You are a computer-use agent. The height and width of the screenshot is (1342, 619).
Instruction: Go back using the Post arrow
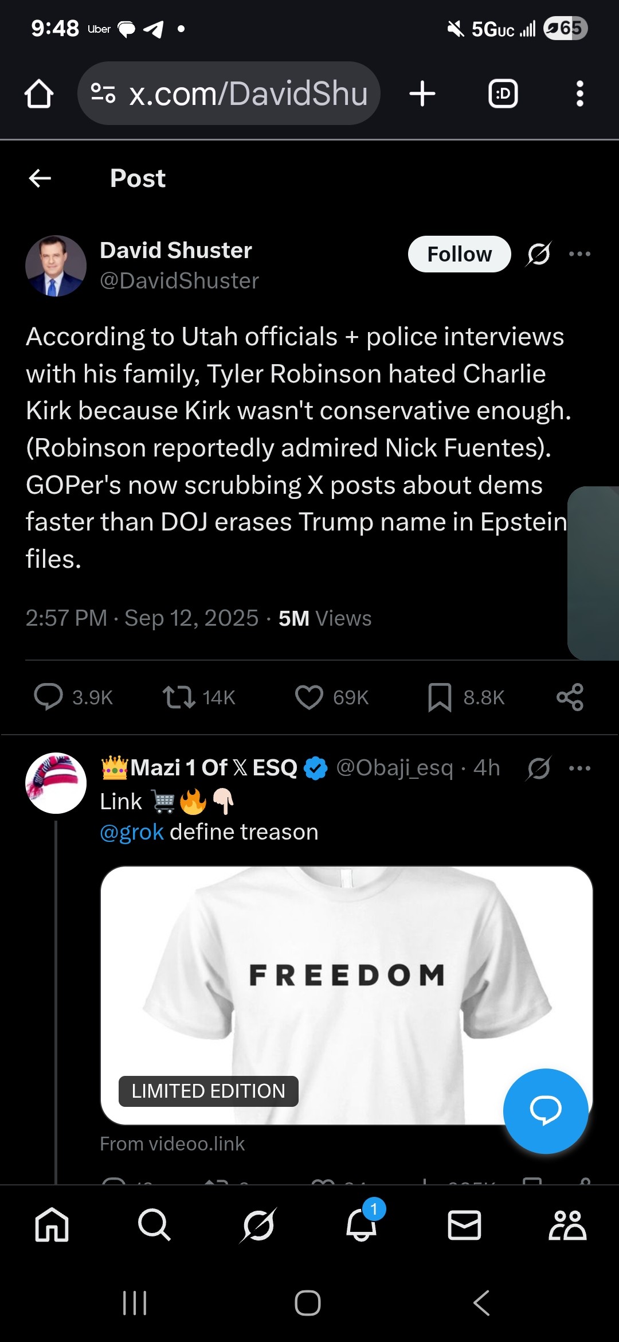(x=40, y=178)
